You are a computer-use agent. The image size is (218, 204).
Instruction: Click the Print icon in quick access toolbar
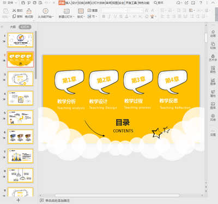35,3
